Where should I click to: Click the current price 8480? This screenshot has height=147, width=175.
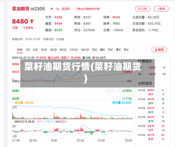point(20,21)
